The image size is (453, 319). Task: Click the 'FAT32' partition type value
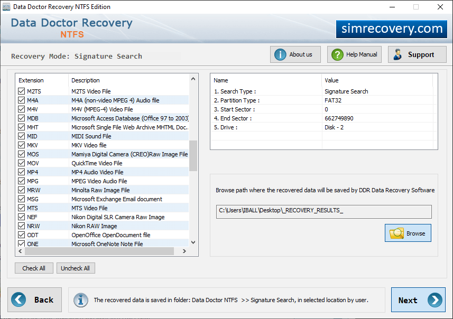click(333, 100)
